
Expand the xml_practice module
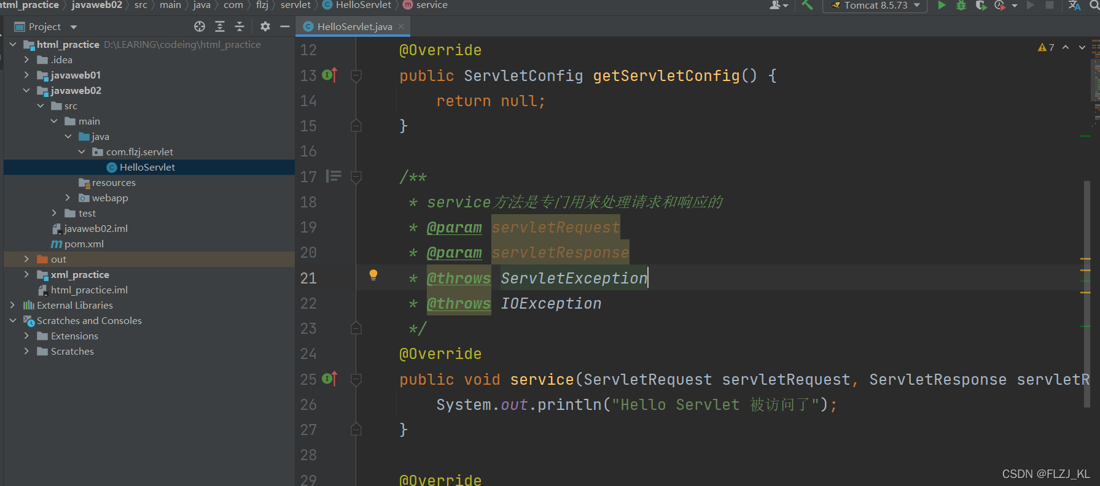tap(26, 274)
